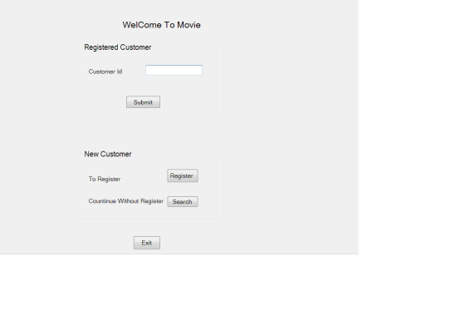This screenshot has height=311, width=465.
Task: Click the Exit button
Action: [x=147, y=243]
